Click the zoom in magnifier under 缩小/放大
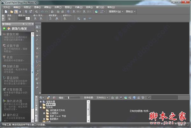The image size is (191, 128). [x=41, y=19]
